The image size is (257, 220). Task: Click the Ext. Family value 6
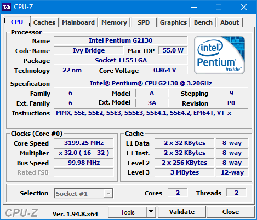[70, 103]
